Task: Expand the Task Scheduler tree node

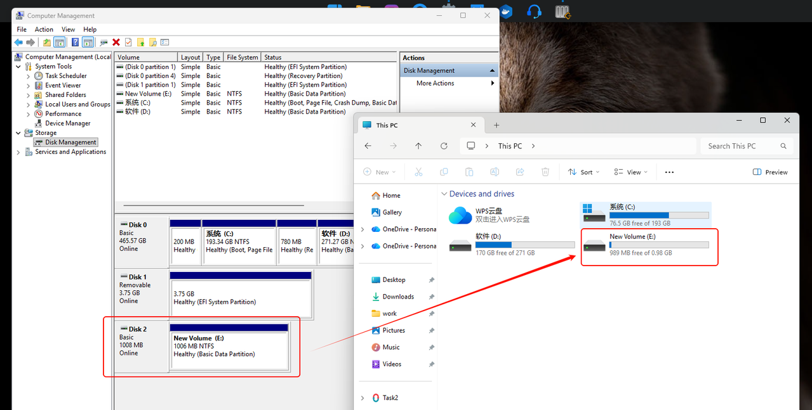Action: (28, 76)
